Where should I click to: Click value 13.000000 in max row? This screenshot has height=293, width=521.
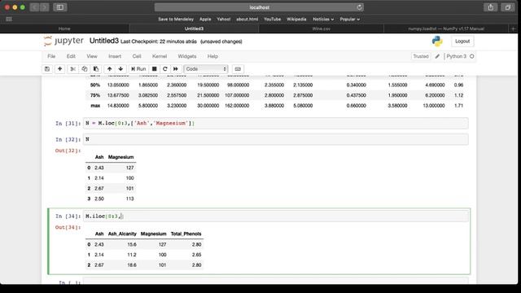pos(434,106)
